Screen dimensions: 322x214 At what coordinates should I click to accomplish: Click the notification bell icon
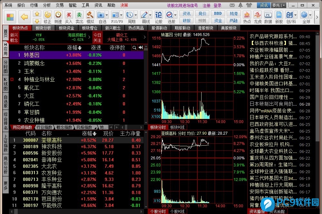pyautogui.click(x=241, y=5)
